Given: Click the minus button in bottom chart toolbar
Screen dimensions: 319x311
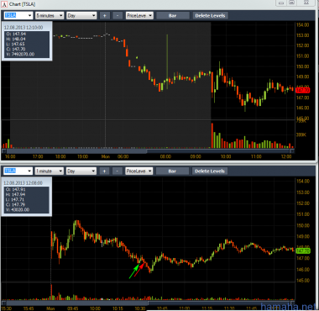Looking at the screenshot, I should coord(118,171).
